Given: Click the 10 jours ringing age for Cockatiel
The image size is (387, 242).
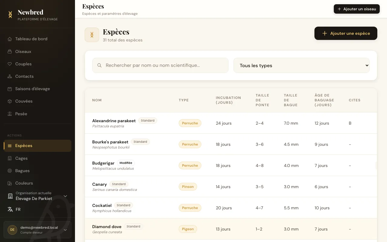Looking at the screenshot, I should point(322,208).
